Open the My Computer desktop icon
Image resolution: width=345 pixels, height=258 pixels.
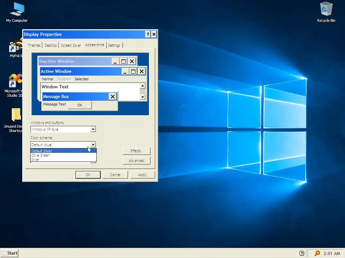coord(17,12)
